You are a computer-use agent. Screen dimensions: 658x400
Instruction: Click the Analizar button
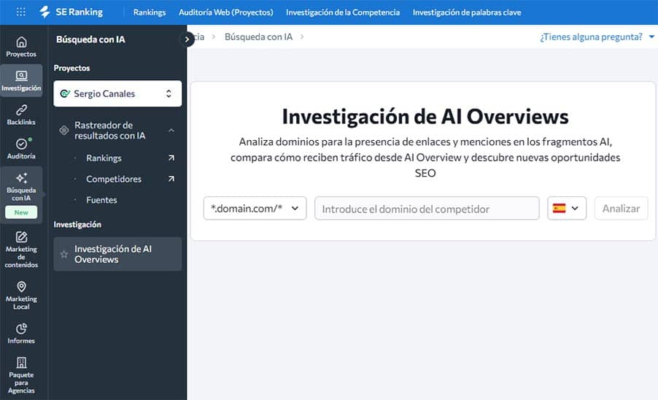pyautogui.click(x=621, y=209)
